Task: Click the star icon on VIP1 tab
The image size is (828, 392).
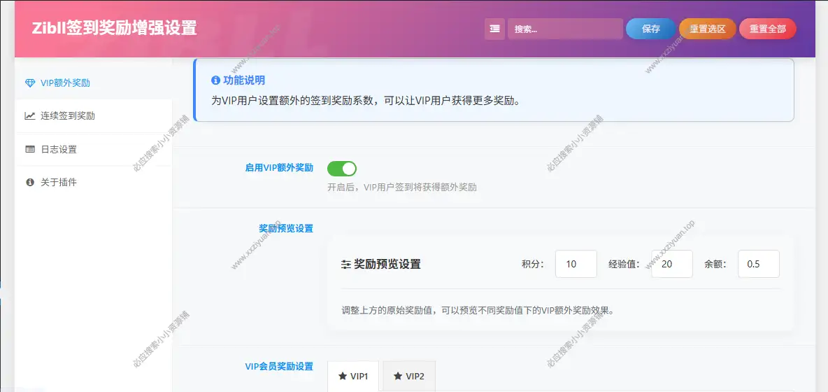Action: [343, 377]
